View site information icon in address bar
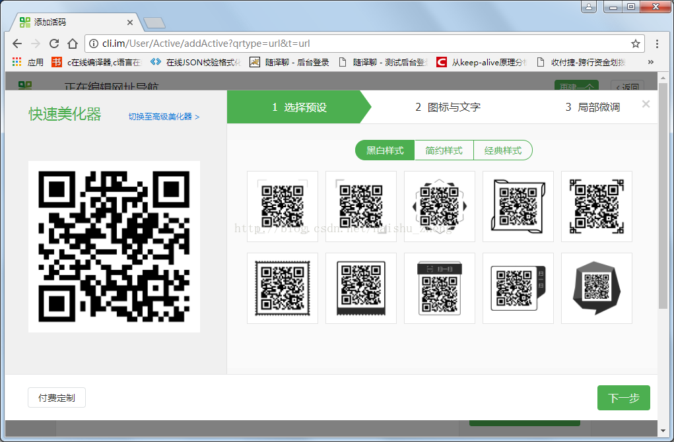This screenshot has height=442, width=674. pyautogui.click(x=93, y=44)
